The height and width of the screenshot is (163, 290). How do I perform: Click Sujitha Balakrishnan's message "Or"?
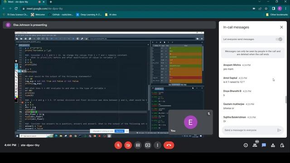tap(225, 121)
